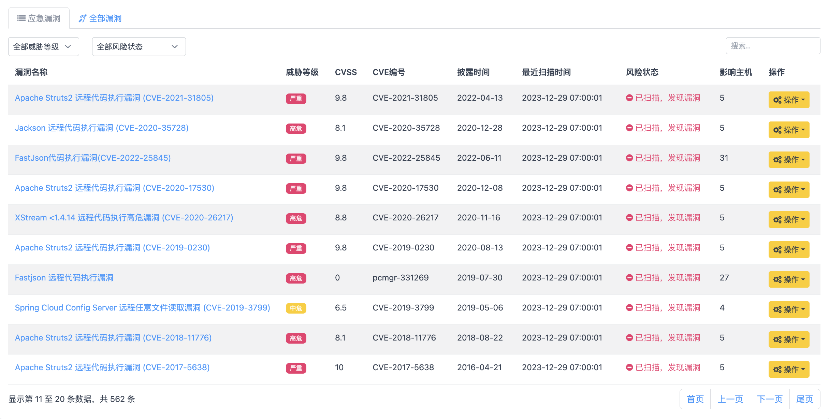Open the 全部威胁等级 filter dropdown
829x419 pixels.
pos(43,47)
